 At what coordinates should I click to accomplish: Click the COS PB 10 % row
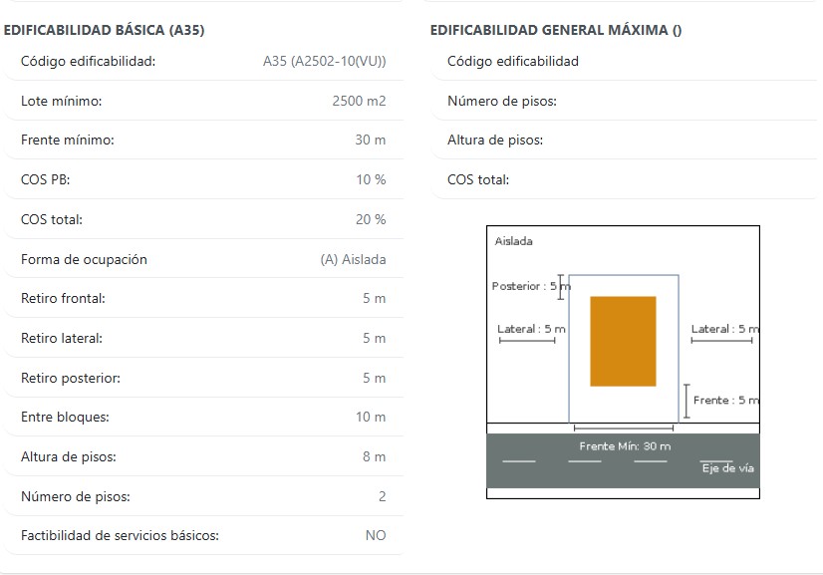(203, 179)
